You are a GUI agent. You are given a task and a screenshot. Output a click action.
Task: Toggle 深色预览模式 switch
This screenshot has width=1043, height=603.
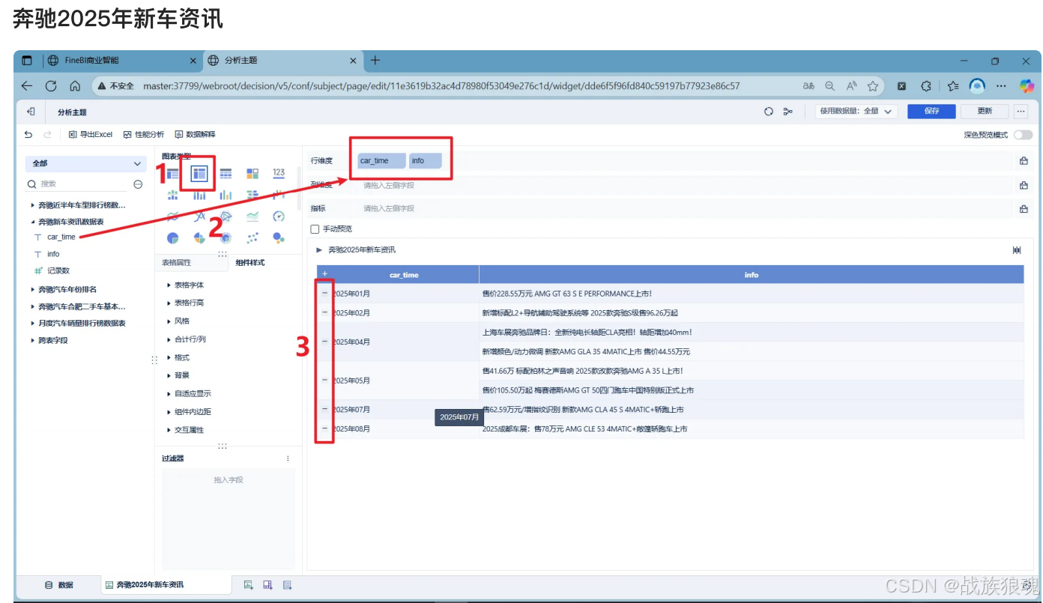(x=1023, y=135)
